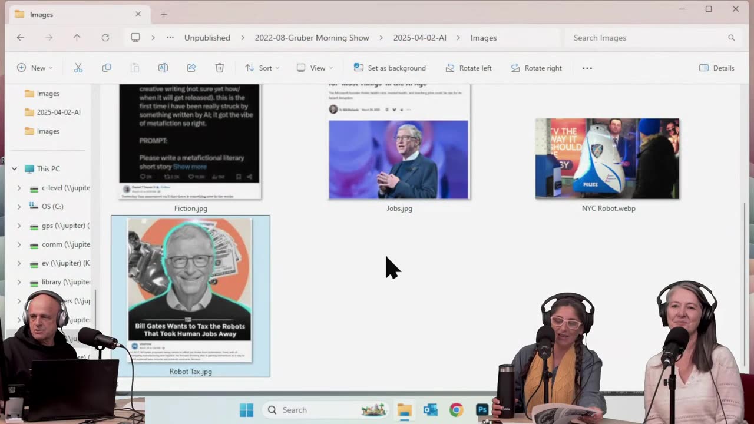Expand hidden breadcrumb path ellipsis
Image resolution: width=754 pixels, height=424 pixels.
click(x=170, y=38)
